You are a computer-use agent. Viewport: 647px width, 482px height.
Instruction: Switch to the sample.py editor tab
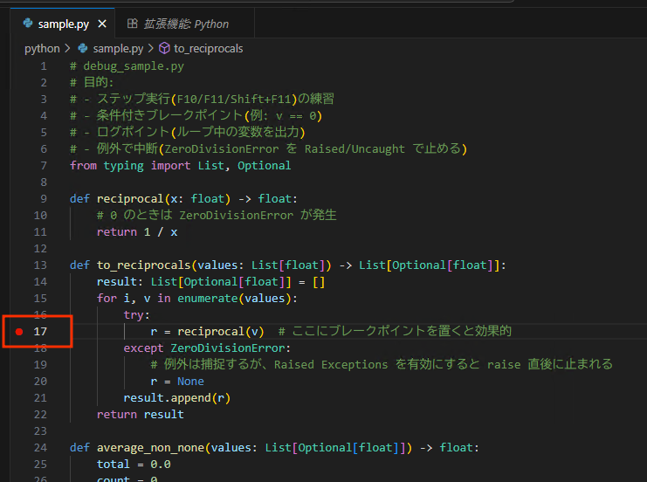point(63,24)
